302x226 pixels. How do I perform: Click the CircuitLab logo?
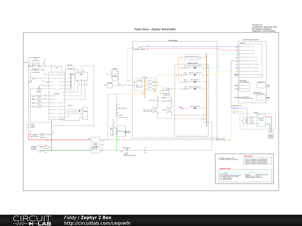pos(32,220)
